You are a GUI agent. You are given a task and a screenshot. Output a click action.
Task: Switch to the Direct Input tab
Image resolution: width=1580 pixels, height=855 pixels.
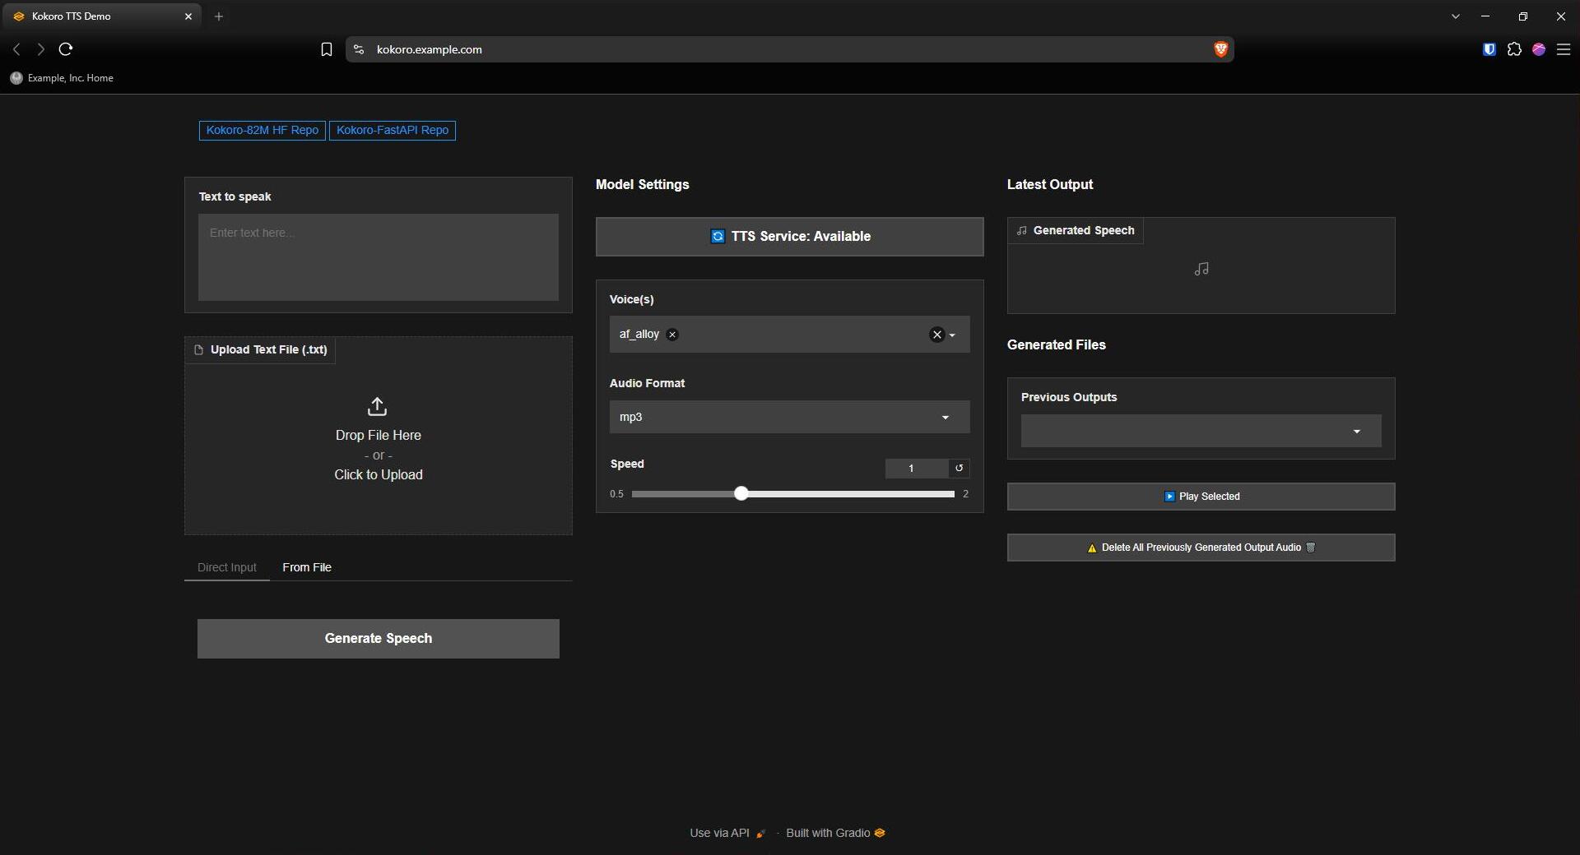pos(227,568)
